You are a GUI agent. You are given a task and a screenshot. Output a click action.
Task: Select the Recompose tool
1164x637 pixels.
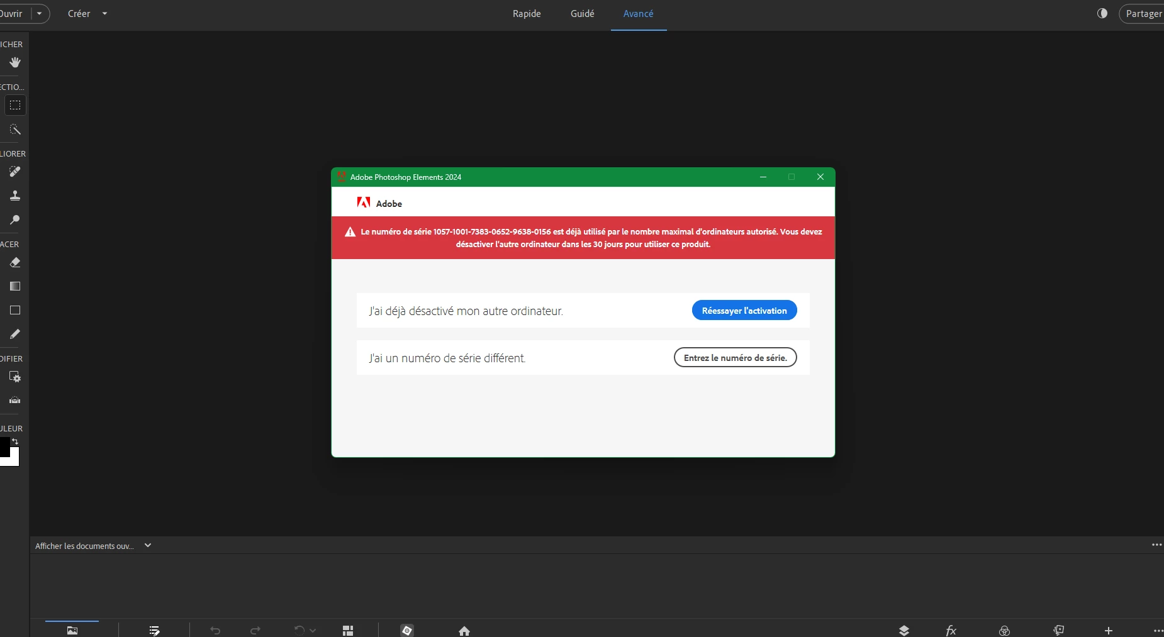[x=15, y=377]
